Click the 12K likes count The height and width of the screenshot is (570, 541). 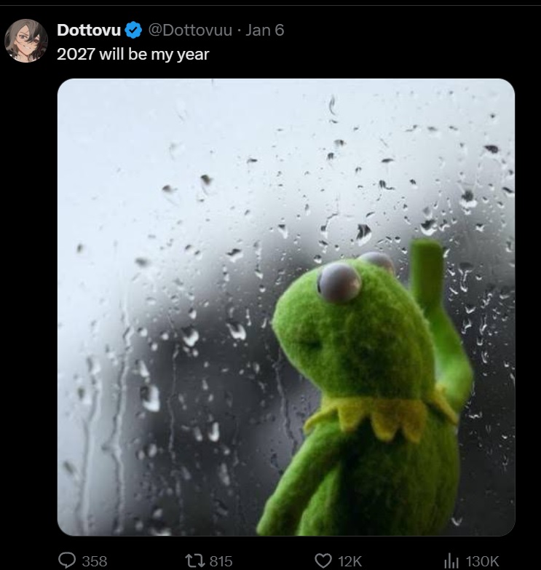click(x=350, y=561)
